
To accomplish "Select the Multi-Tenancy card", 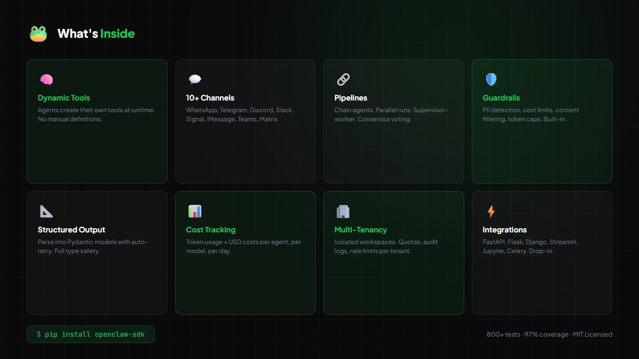I will coord(394,282).
